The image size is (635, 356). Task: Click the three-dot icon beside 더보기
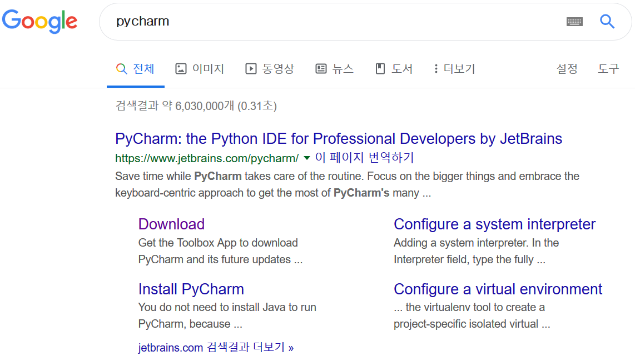(x=436, y=69)
